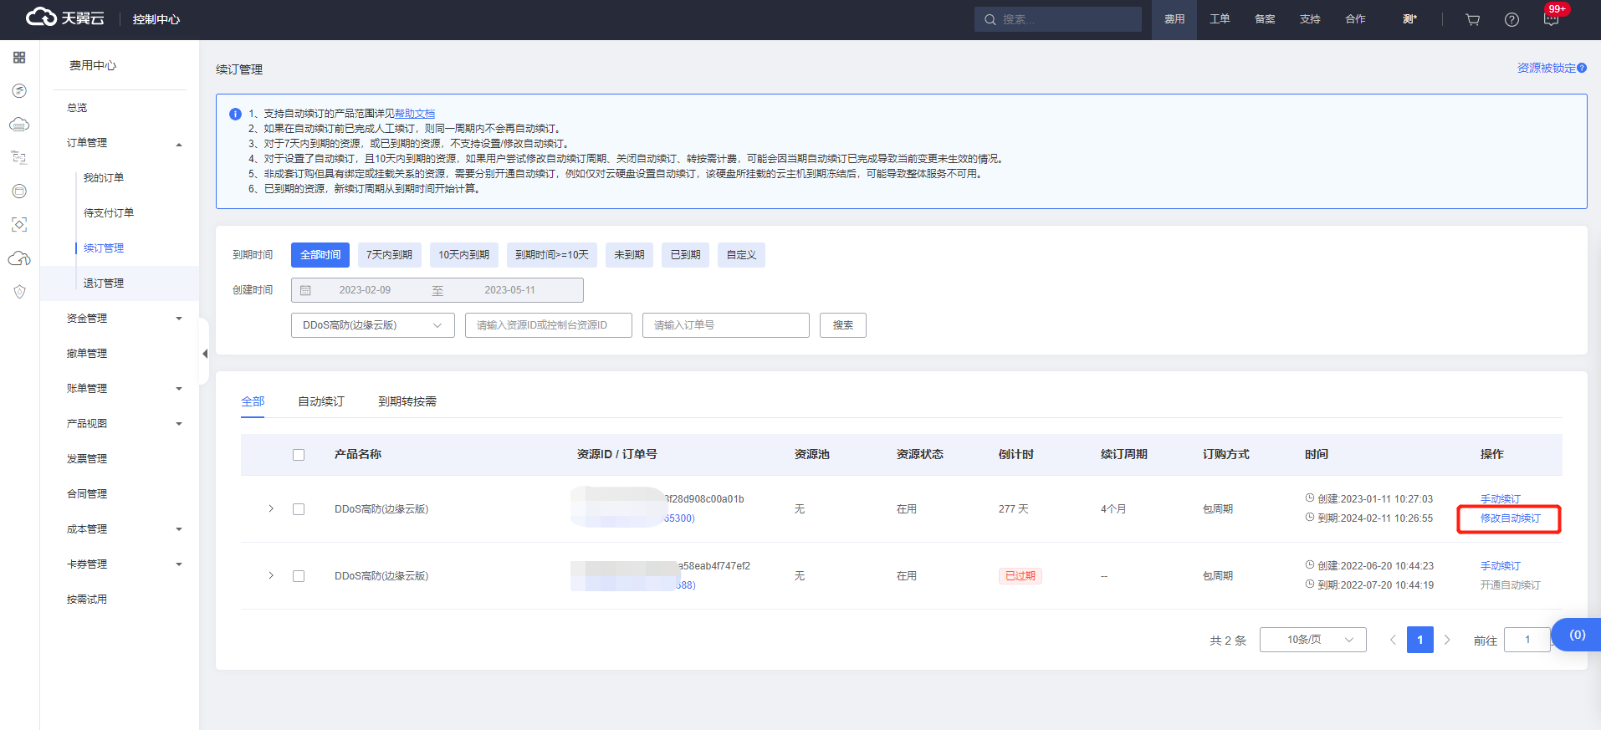Click the order number input field
This screenshot has width=1601, height=730.
725,325
